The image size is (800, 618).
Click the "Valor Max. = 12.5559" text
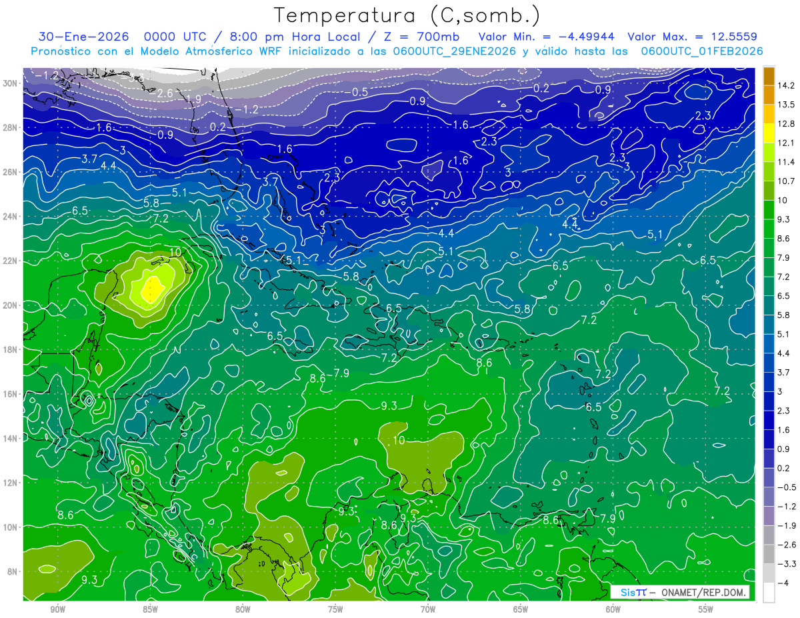click(x=693, y=37)
